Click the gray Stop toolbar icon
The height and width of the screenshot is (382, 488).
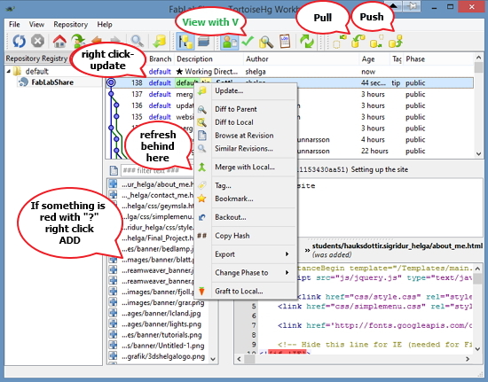(x=37, y=41)
